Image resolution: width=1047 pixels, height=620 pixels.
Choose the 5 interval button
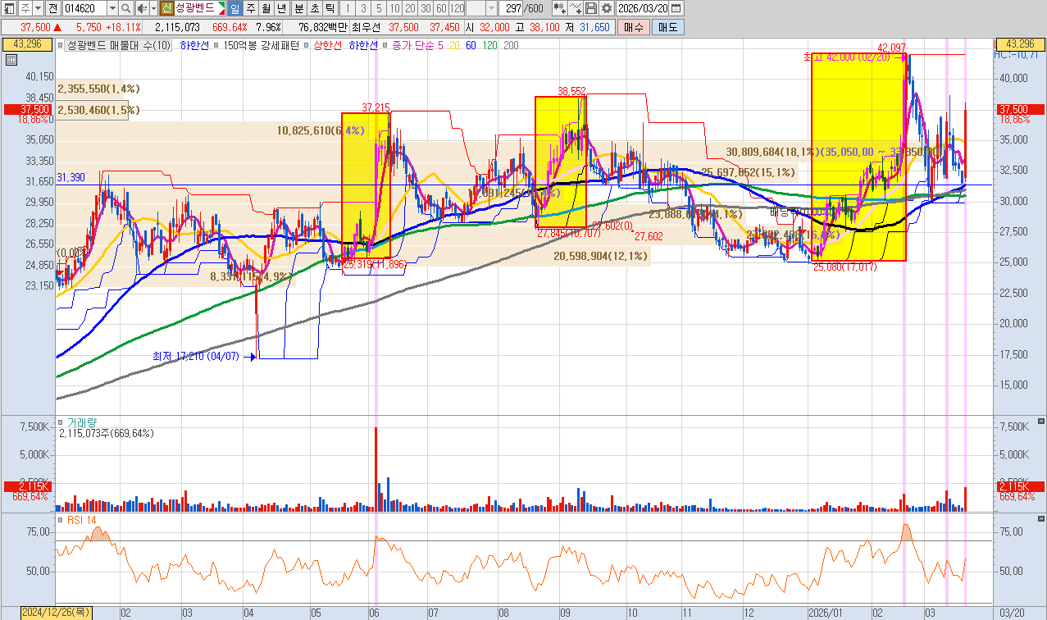point(378,8)
